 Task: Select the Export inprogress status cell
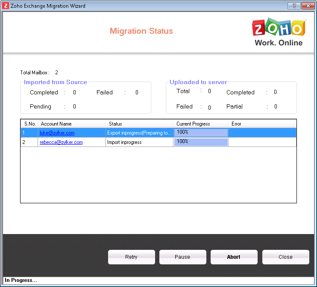point(139,133)
